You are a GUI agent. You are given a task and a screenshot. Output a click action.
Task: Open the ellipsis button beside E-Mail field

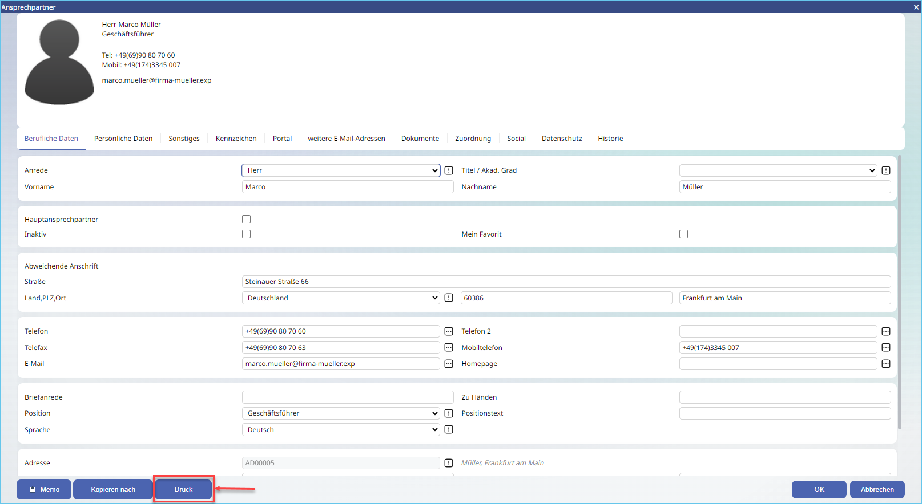coord(449,364)
